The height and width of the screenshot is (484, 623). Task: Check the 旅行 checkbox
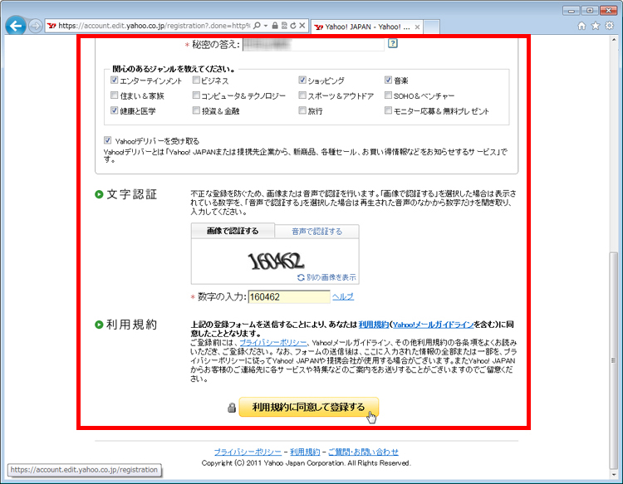[x=302, y=110]
